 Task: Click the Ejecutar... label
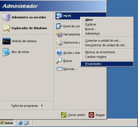[x=70, y=69]
